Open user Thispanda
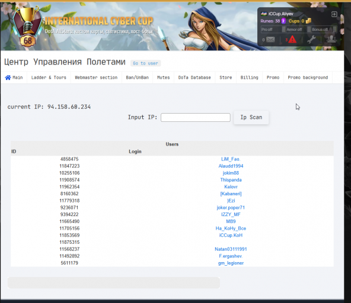The width and height of the screenshot is (351, 303). 231,180
